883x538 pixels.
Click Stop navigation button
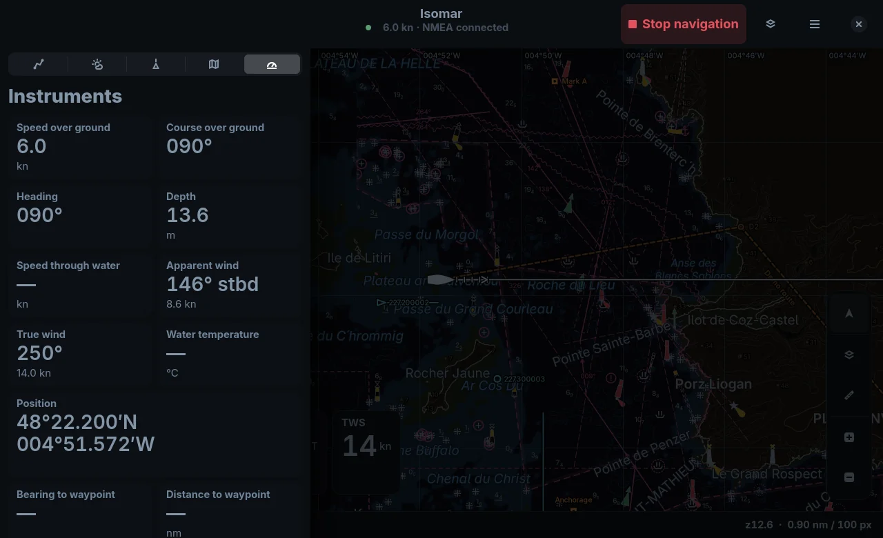tap(684, 24)
